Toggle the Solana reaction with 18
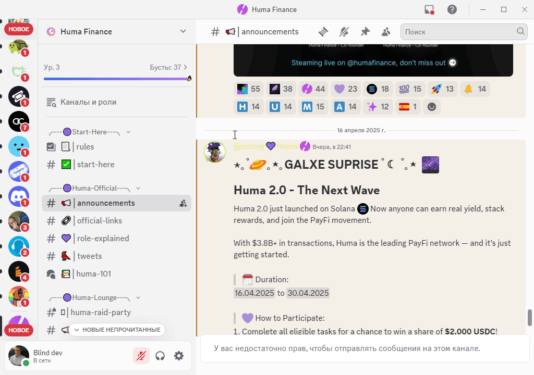 378,89
